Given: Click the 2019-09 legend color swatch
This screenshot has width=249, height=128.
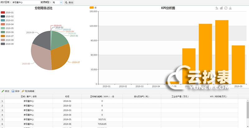Looking at the screenshot, I should (3, 44).
